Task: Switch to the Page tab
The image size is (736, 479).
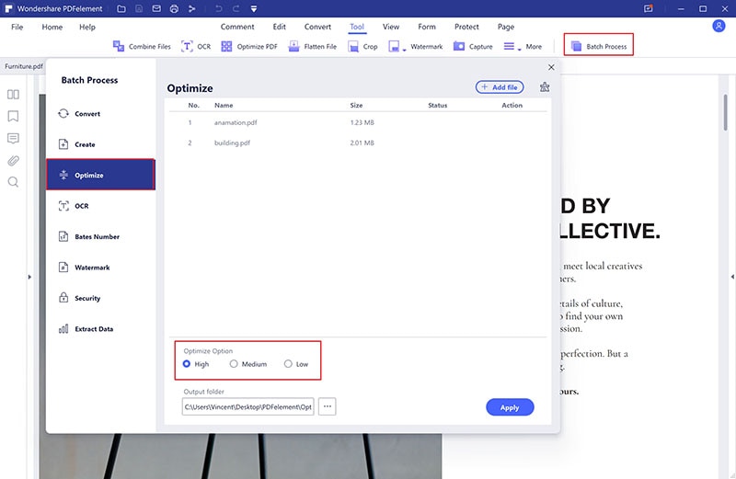Action: pyautogui.click(x=506, y=27)
